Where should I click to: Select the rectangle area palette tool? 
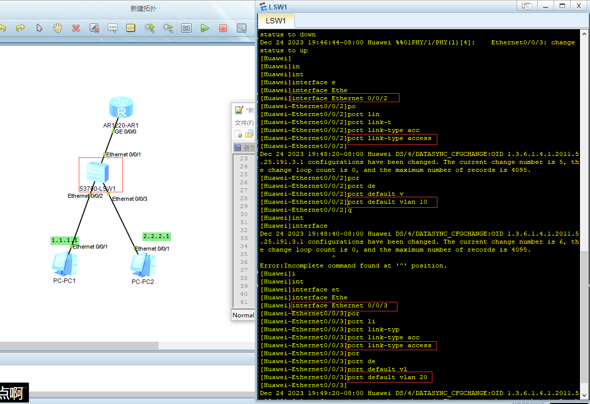pos(131,28)
